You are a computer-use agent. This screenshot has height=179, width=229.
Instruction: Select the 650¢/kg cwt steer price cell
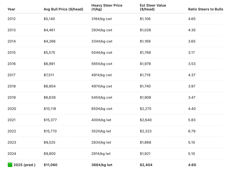coord(102,109)
